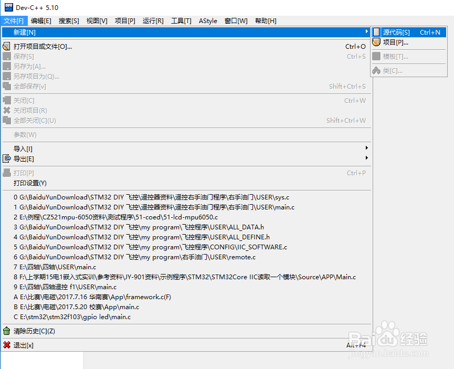This screenshot has width=454, height=369.
Task: Open recent file B 校赛\App\main.c
Action: coord(186,307)
